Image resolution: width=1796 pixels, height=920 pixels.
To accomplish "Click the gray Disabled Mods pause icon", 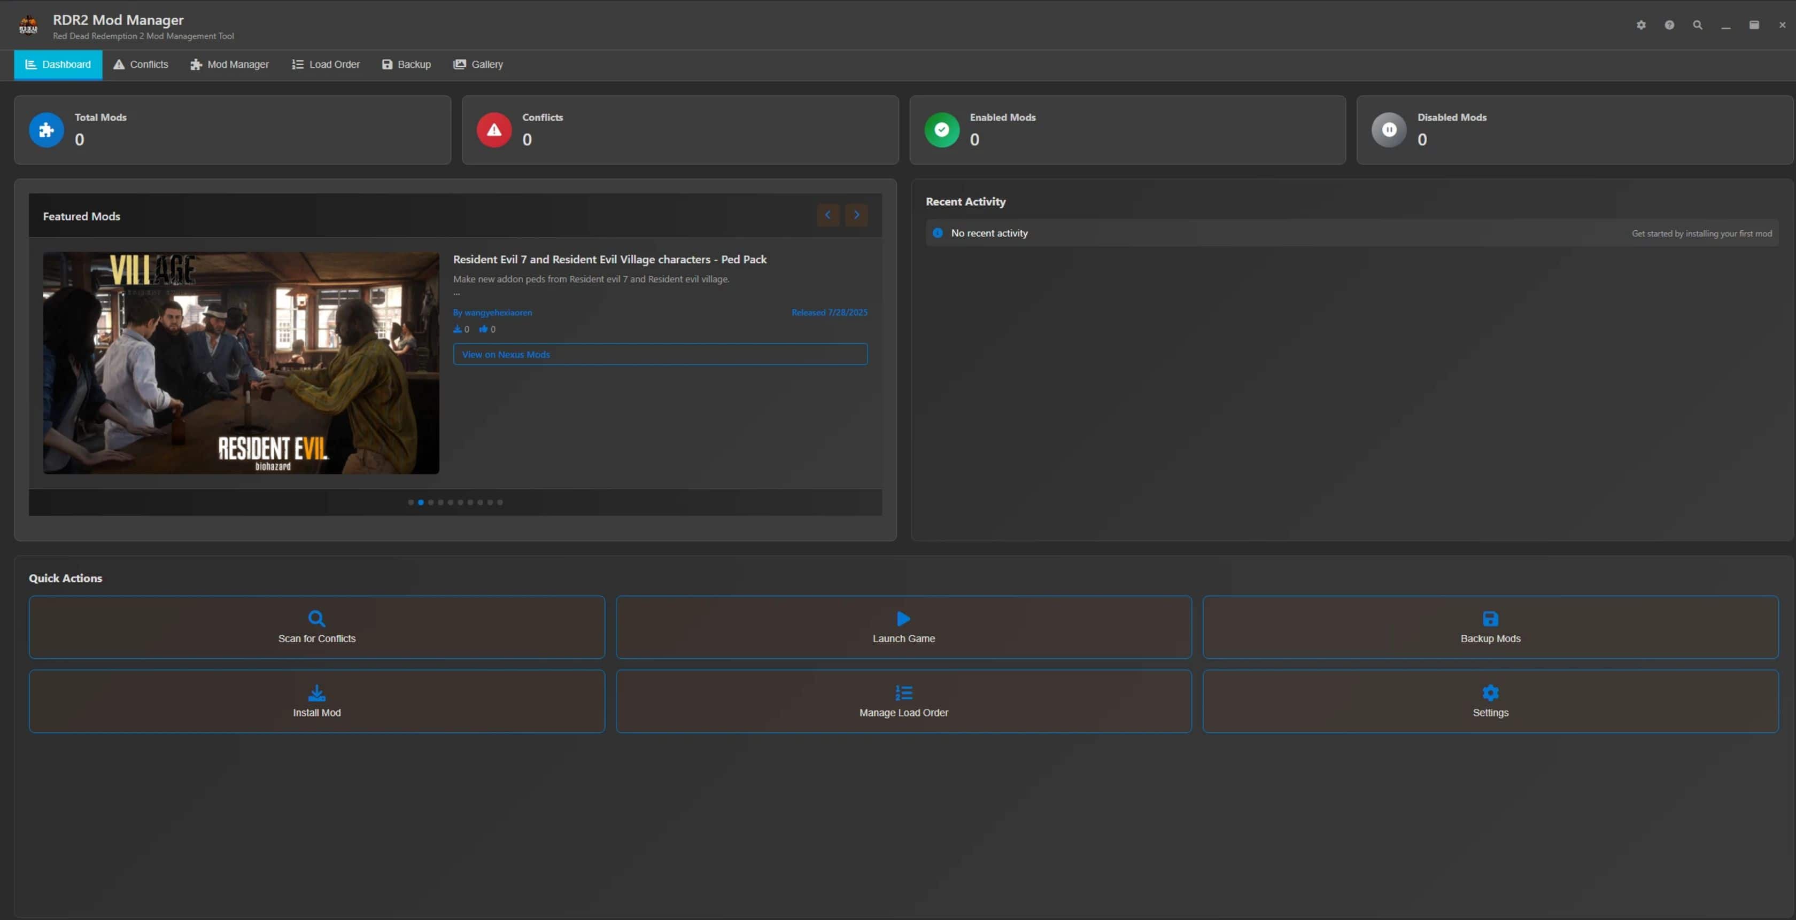I will (x=1389, y=130).
